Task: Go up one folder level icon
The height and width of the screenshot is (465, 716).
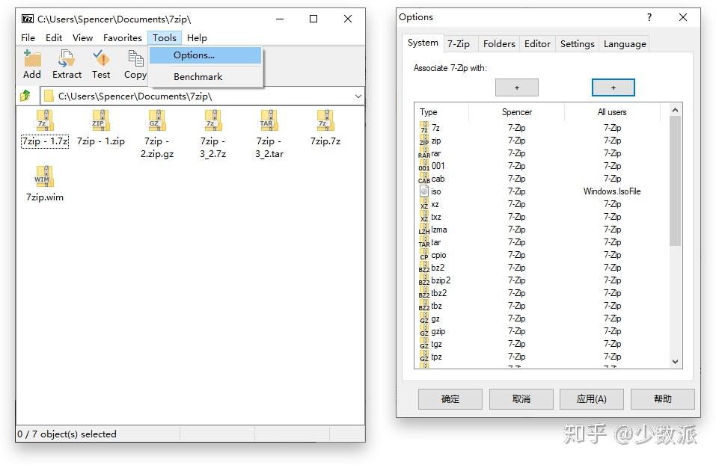Action: click(25, 96)
